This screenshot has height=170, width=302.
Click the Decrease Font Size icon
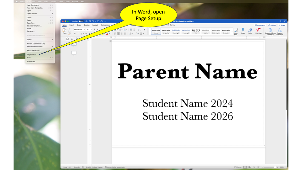[x=98, y=30]
